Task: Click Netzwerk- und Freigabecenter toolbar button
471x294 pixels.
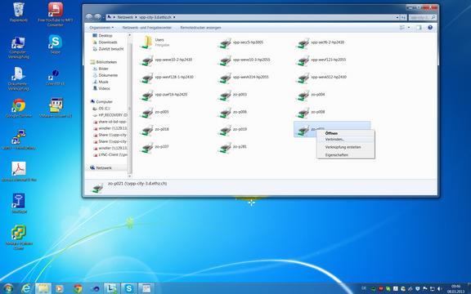Action: pos(147,28)
